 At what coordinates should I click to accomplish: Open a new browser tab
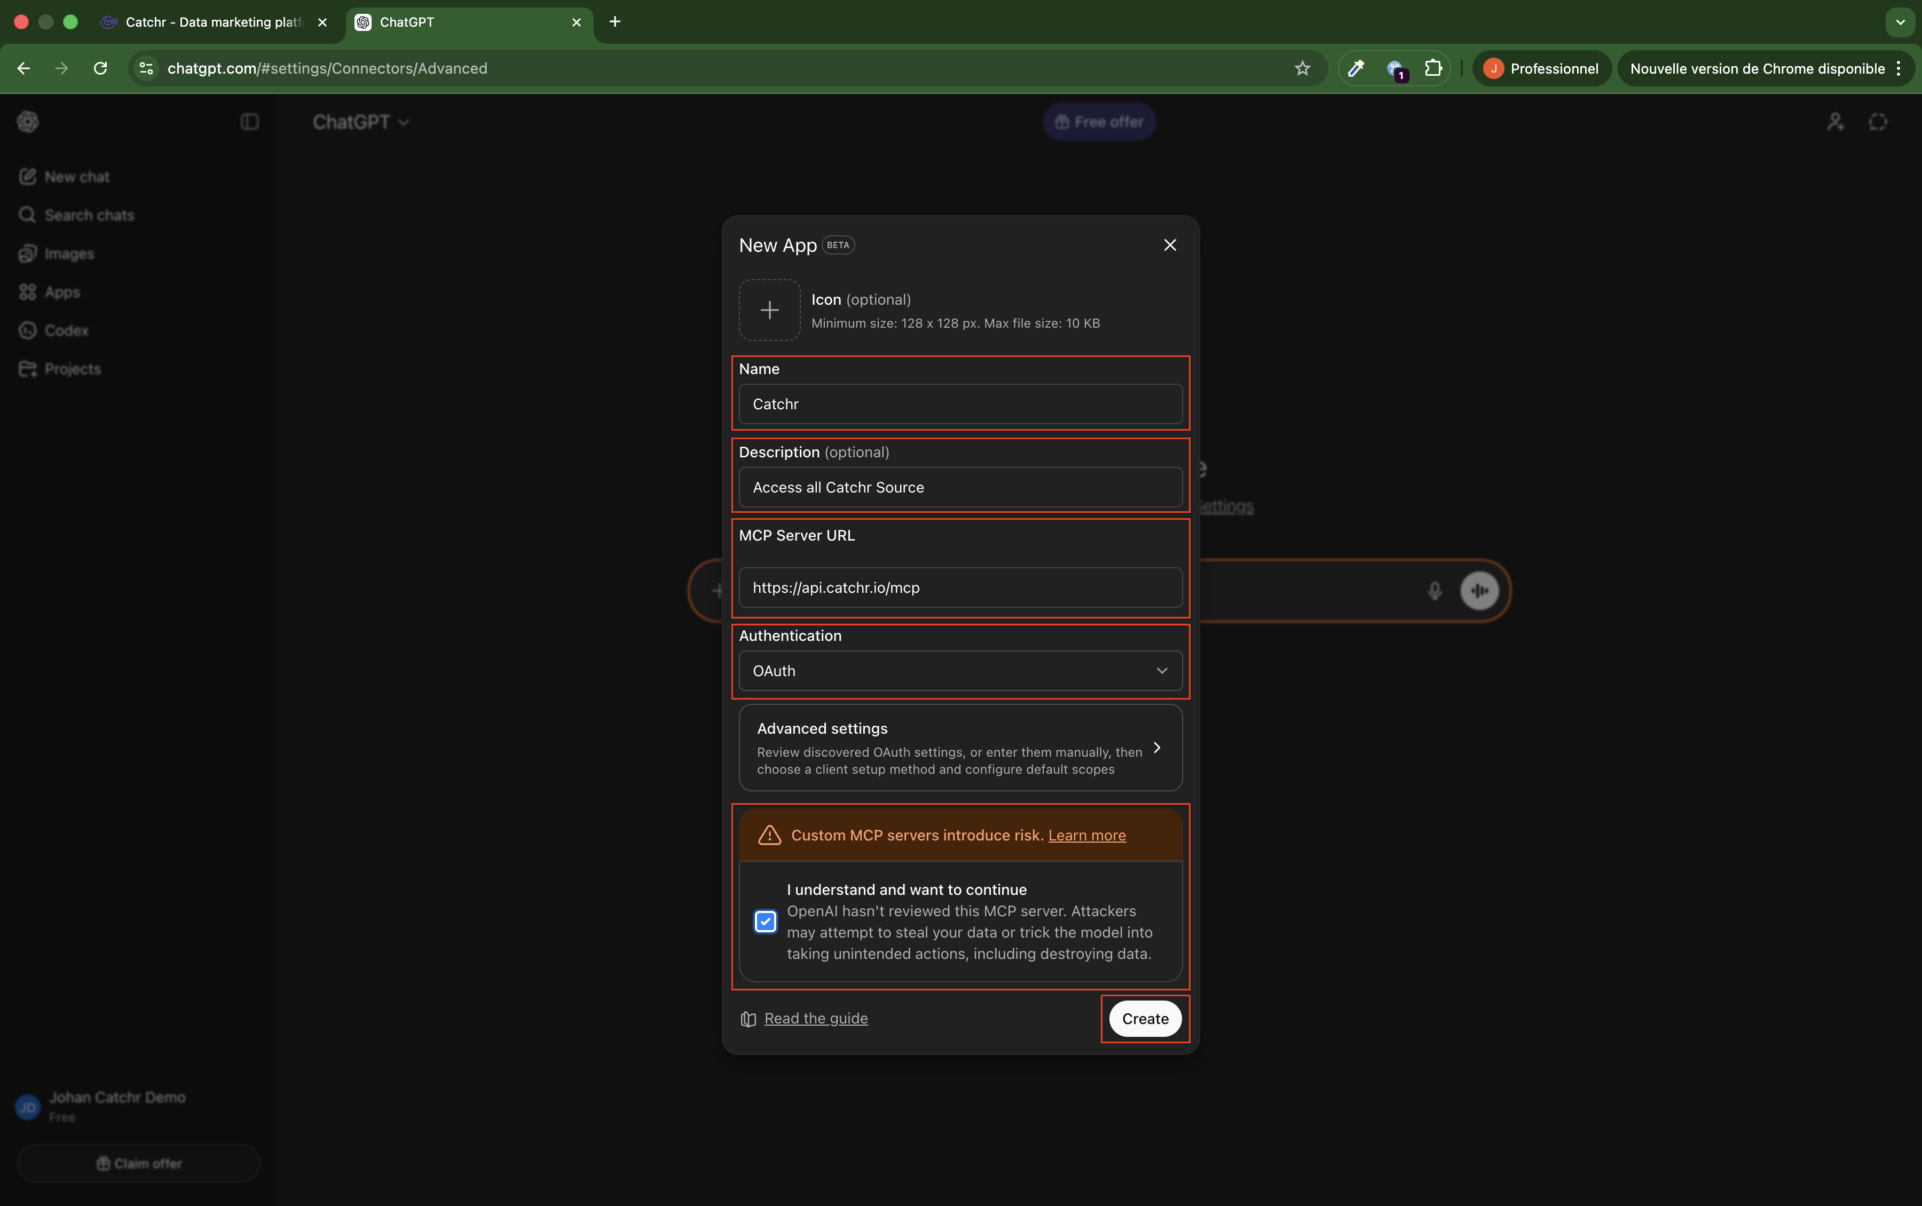coord(615,22)
